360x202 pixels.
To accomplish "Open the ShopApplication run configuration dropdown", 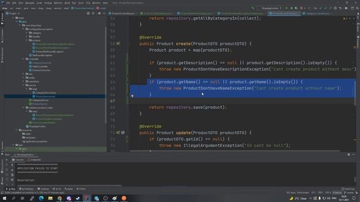I will point(271,8).
